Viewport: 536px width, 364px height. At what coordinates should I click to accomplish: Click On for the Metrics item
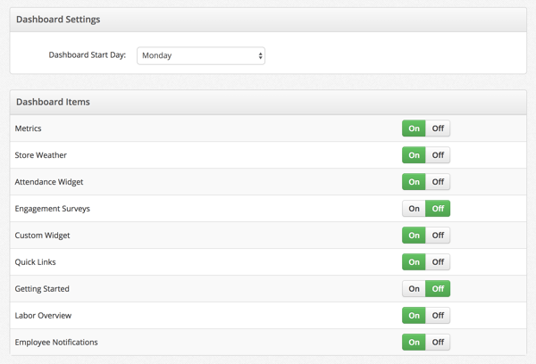414,128
